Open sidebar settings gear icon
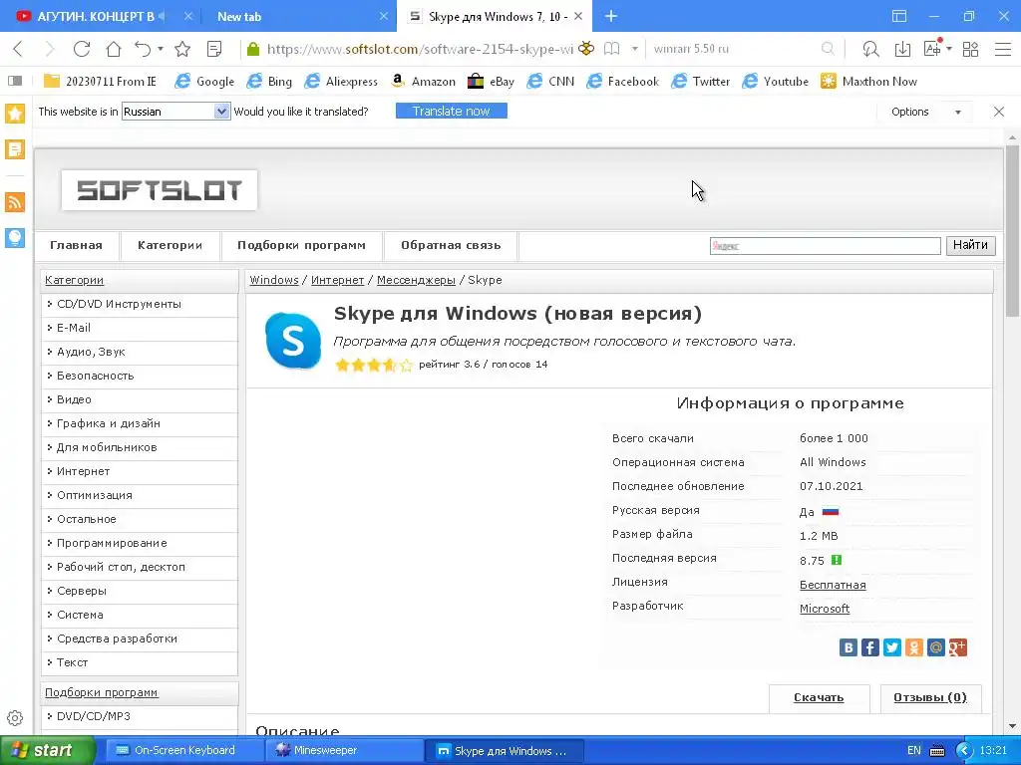The image size is (1021, 765). [15, 718]
